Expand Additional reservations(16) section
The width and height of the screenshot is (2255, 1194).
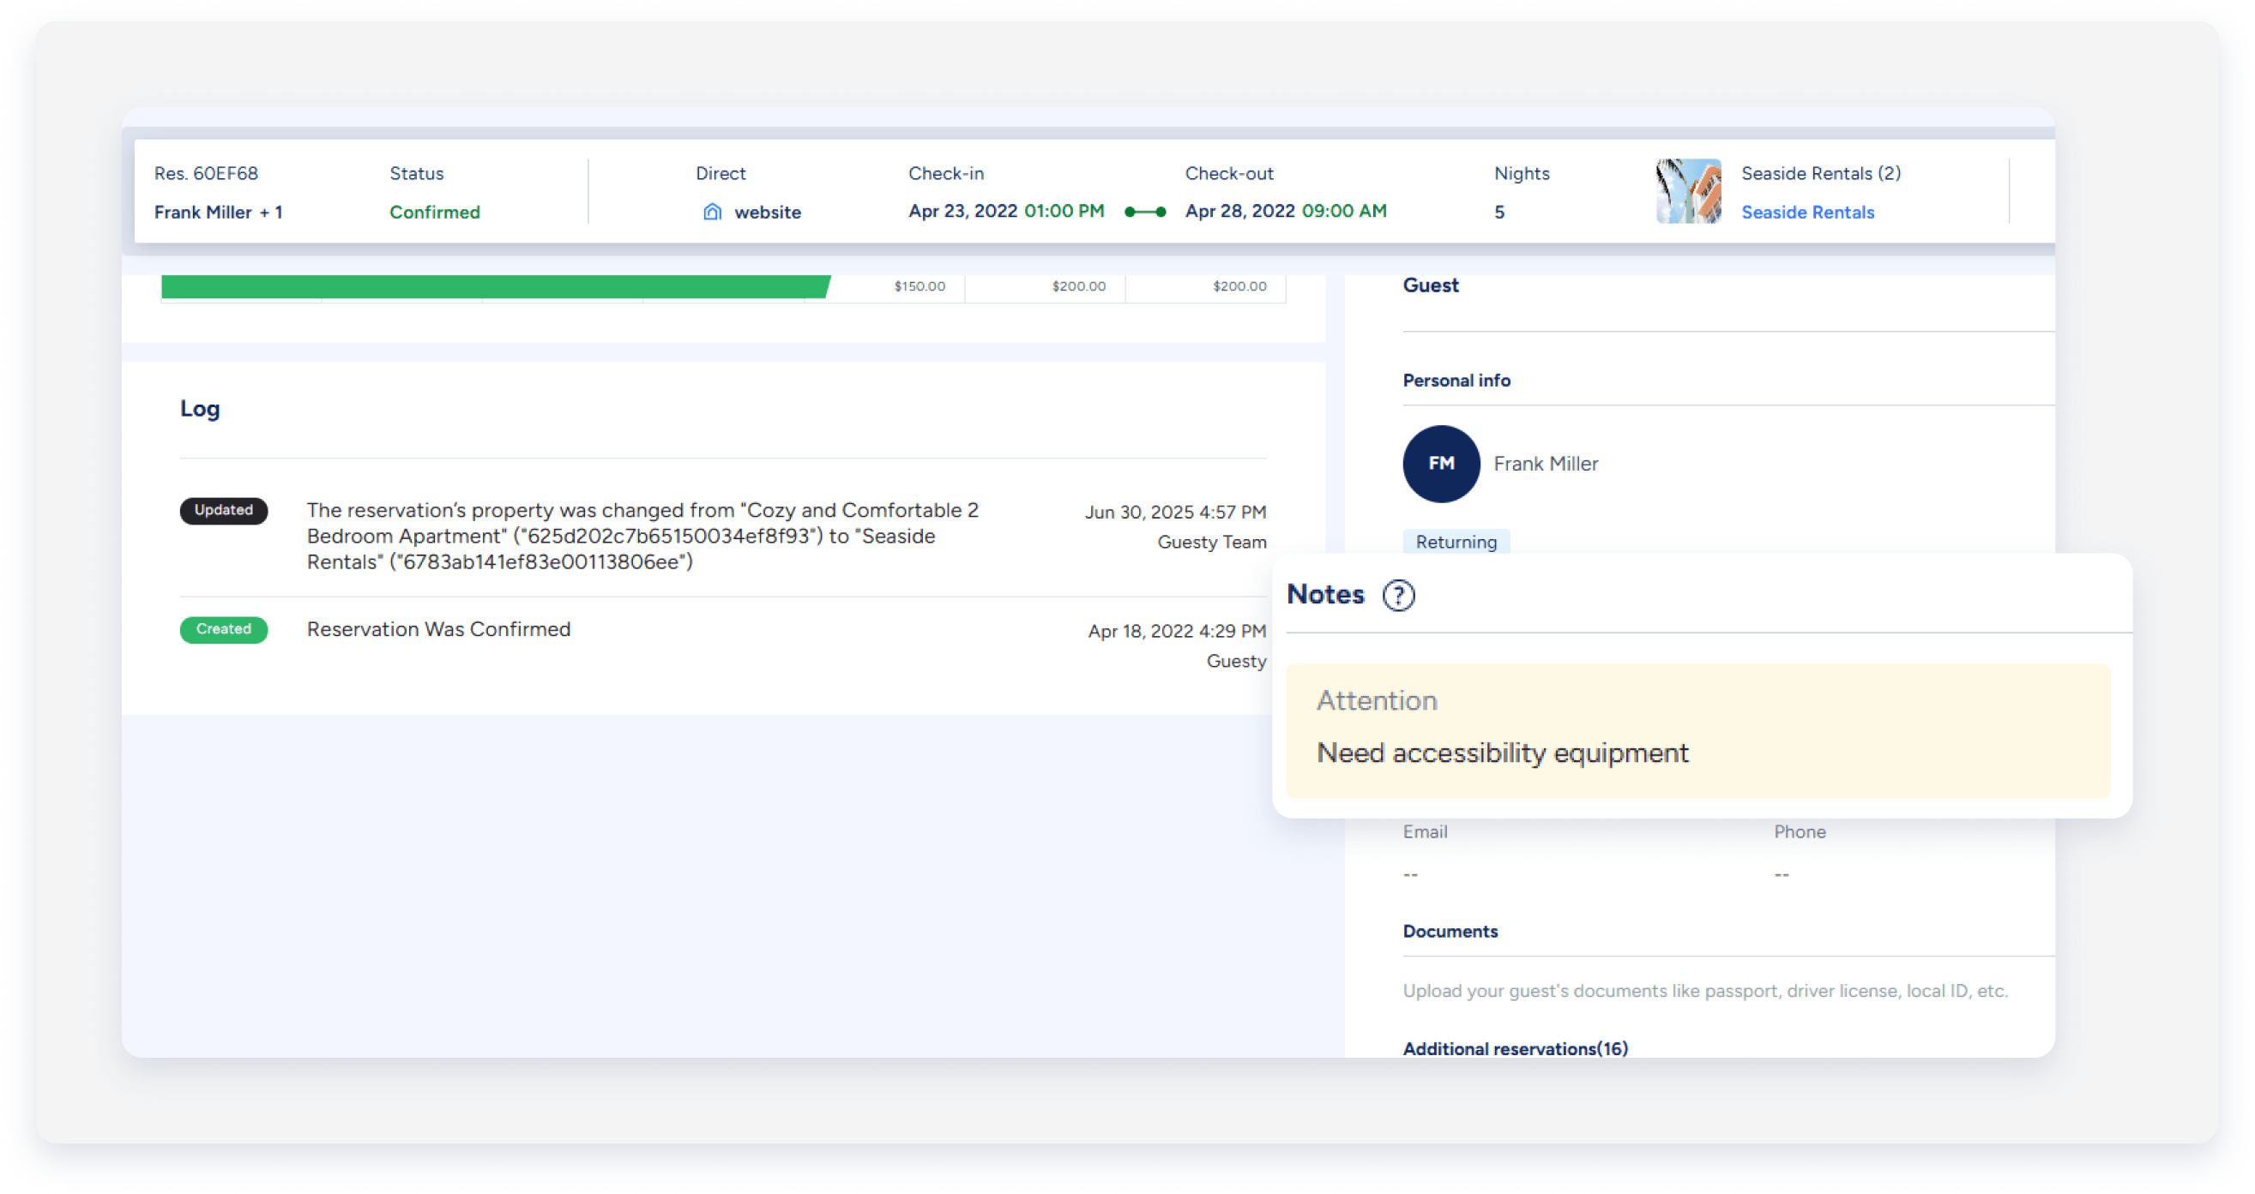[x=1515, y=1048]
